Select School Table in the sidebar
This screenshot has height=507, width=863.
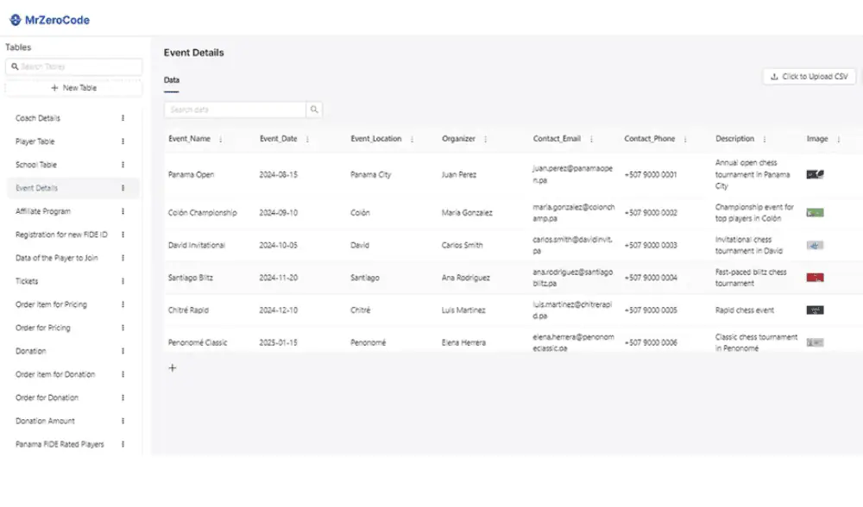[x=35, y=165]
